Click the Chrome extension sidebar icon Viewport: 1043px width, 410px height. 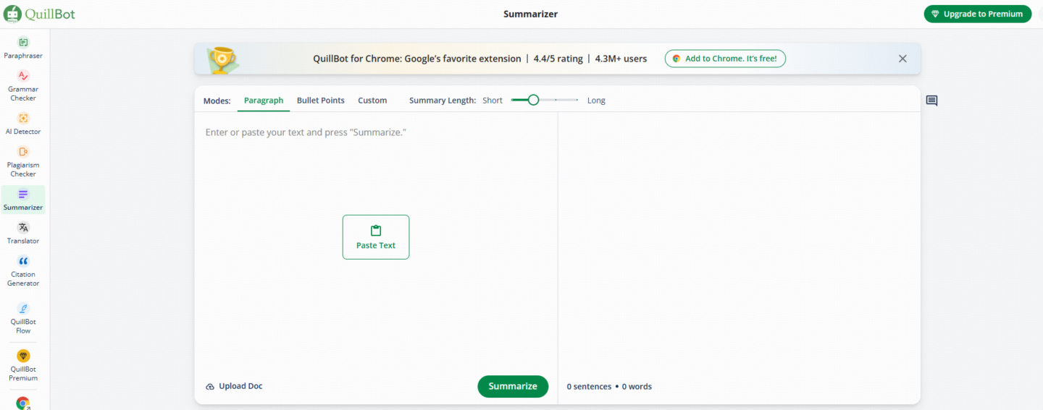(x=23, y=403)
